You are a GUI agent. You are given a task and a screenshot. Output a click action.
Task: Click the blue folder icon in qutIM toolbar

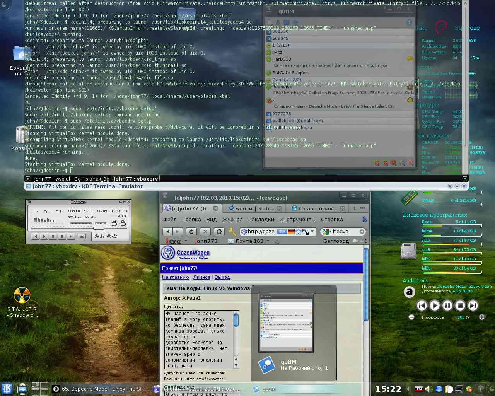[287, 22]
